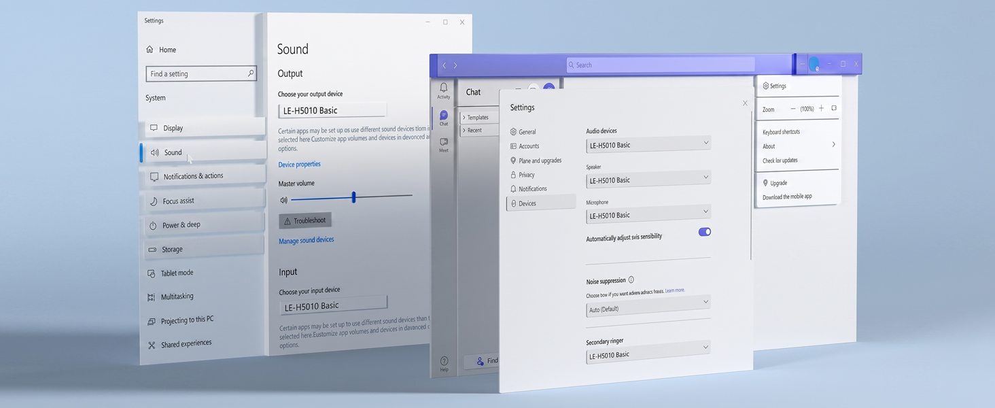Click the Teams Search bar
This screenshot has width=995, height=408.
[661, 65]
